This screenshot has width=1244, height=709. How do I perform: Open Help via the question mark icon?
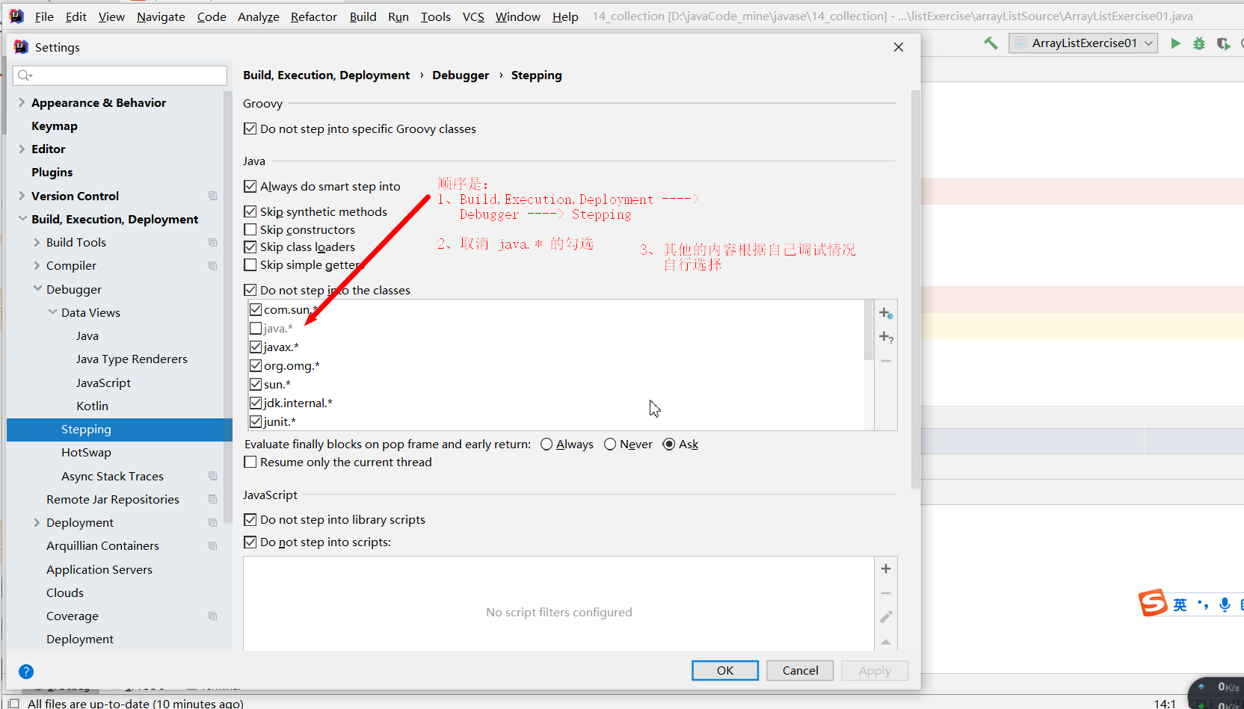pos(26,672)
